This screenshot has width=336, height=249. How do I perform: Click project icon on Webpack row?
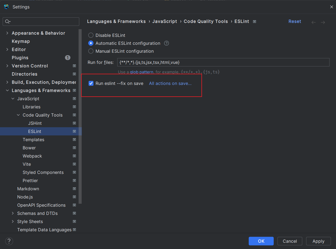point(75,156)
